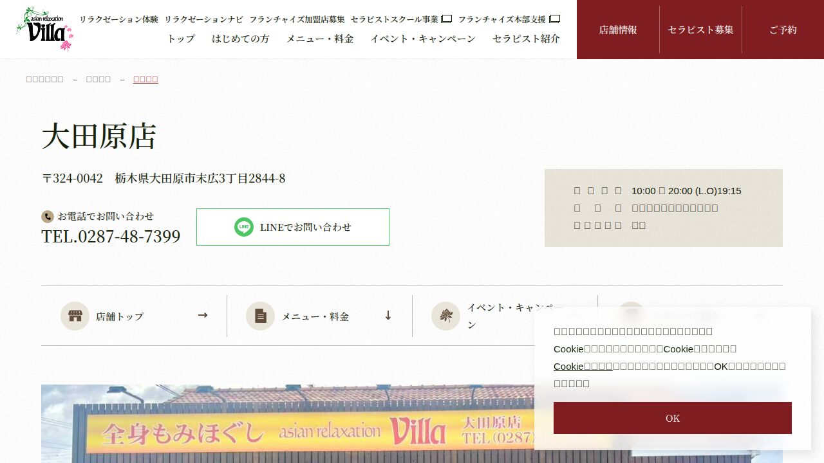
Task: Click the shop icon next to 店舗トップ
Action: [x=75, y=316]
